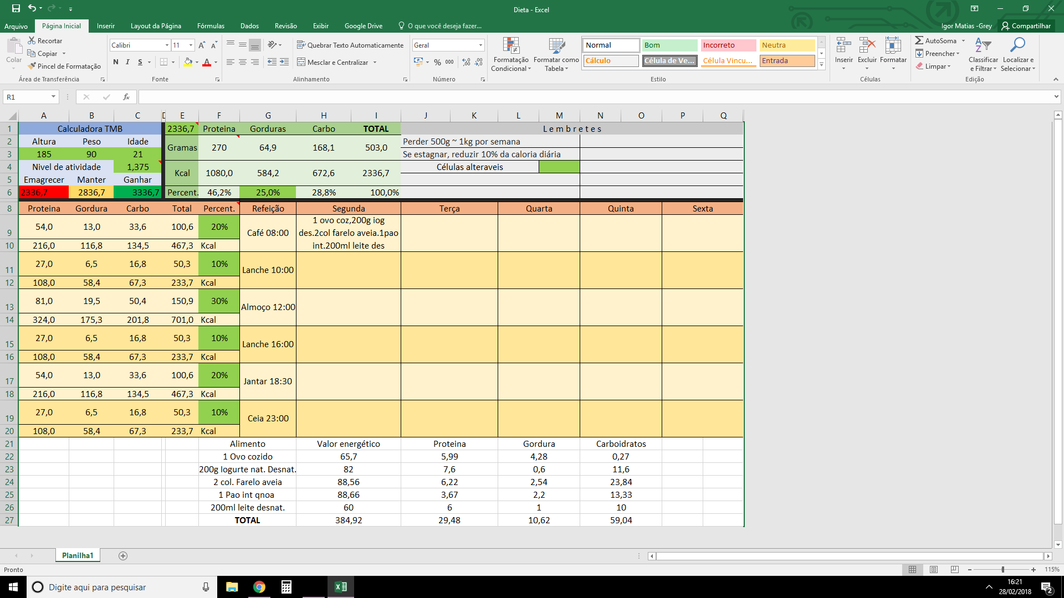1064x598 pixels.
Task: Toggle bold formatting N button
Action: [x=116, y=62]
